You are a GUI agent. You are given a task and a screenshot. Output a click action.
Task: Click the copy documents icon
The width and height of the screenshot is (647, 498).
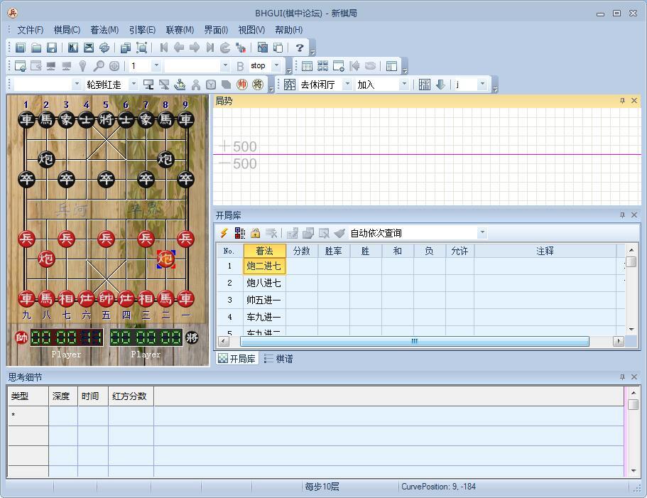[126, 48]
